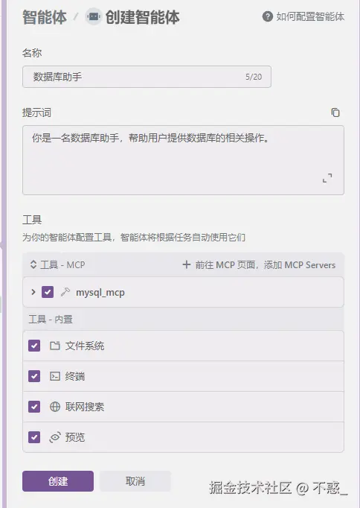Click the question mark help icon
The width and height of the screenshot is (360, 508).
268,16
